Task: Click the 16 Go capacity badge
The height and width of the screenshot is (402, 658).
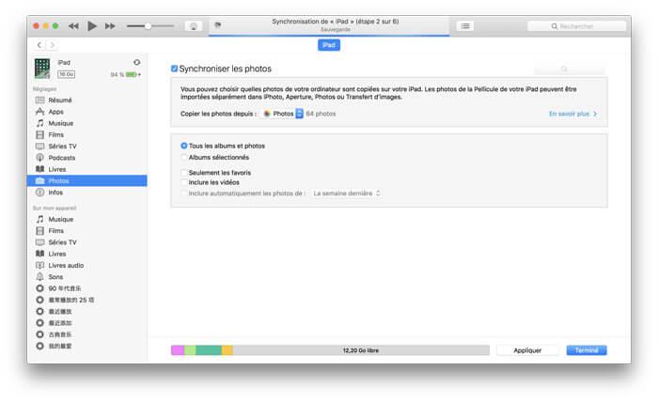Action: click(67, 74)
